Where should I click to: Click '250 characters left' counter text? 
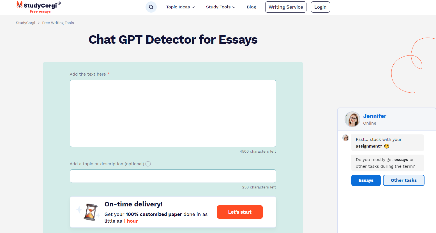click(x=259, y=187)
